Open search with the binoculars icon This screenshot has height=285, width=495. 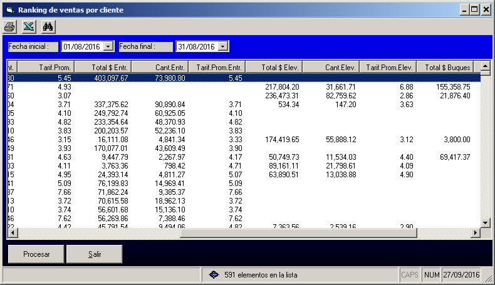point(48,26)
